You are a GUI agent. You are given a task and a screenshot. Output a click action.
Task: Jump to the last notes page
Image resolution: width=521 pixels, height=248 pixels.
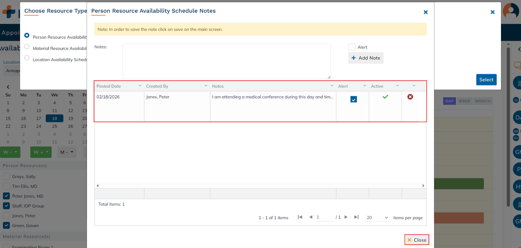pos(356,217)
